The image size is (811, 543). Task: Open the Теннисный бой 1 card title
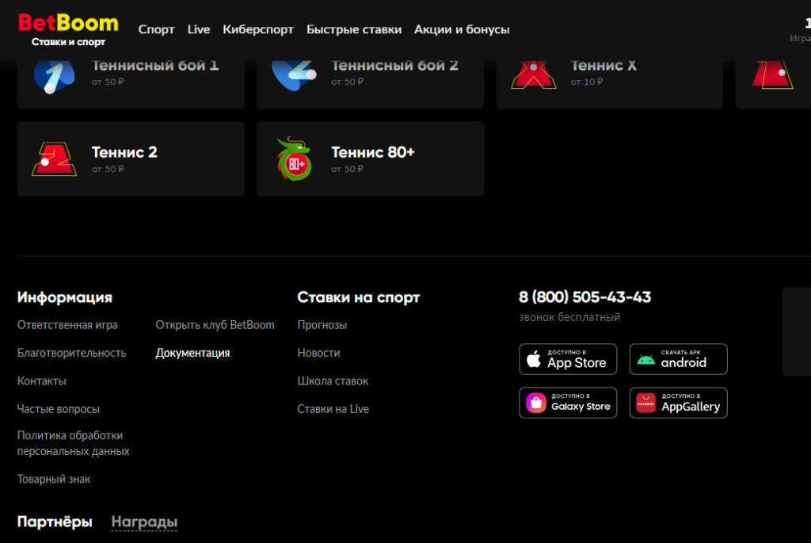(155, 66)
